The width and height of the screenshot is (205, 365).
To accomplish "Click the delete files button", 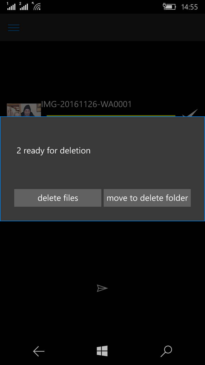I will click(58, 198).
